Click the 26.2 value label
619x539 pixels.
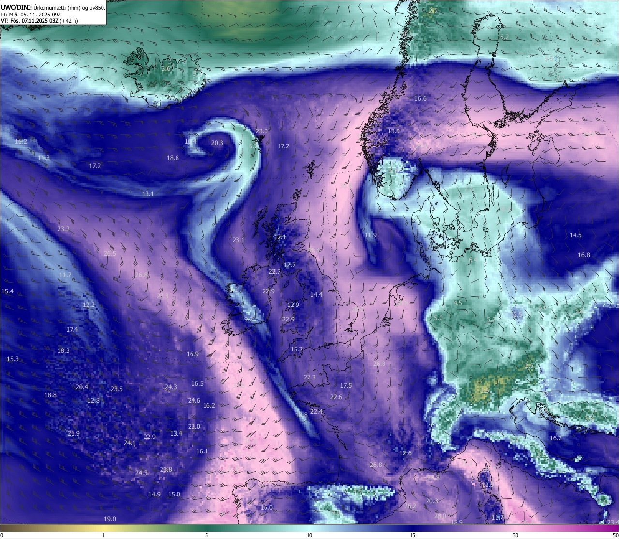pyautogui.click(x=410, y=506)
